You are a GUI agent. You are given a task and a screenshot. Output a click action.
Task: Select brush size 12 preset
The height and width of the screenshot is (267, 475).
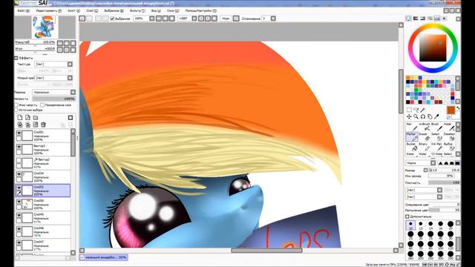pos(421,225)
